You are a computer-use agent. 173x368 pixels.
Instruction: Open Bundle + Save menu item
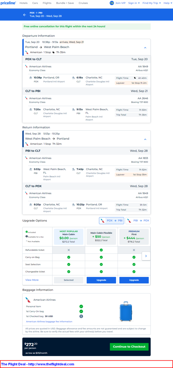click(x=65, y=3)
